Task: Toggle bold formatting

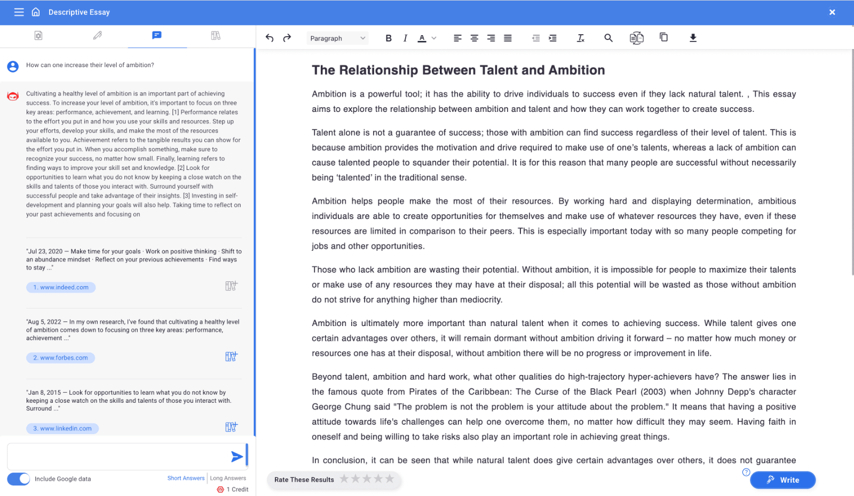Action: click(x=389, y=38)
